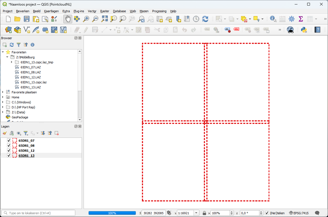Collapse the Favorieten tree item
This screenshot has height=217, width=328.
click(3, 52)
